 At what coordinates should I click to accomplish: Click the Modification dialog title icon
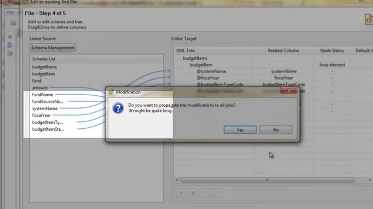[111, 92]
